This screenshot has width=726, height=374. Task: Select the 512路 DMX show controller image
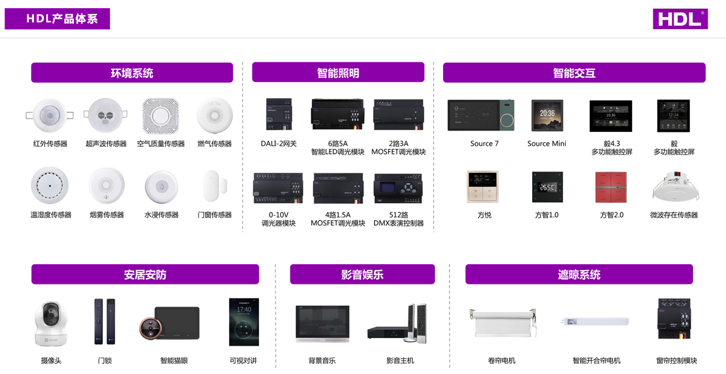point(398,189)
